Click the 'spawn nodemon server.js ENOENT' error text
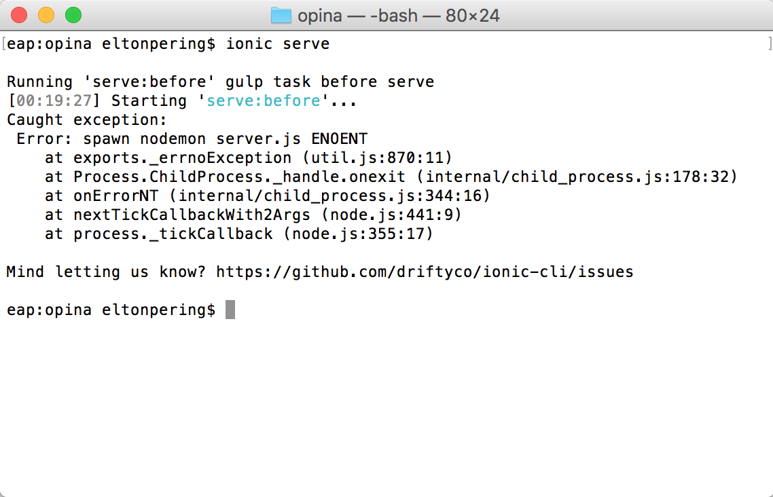 (x=225, y=139)
